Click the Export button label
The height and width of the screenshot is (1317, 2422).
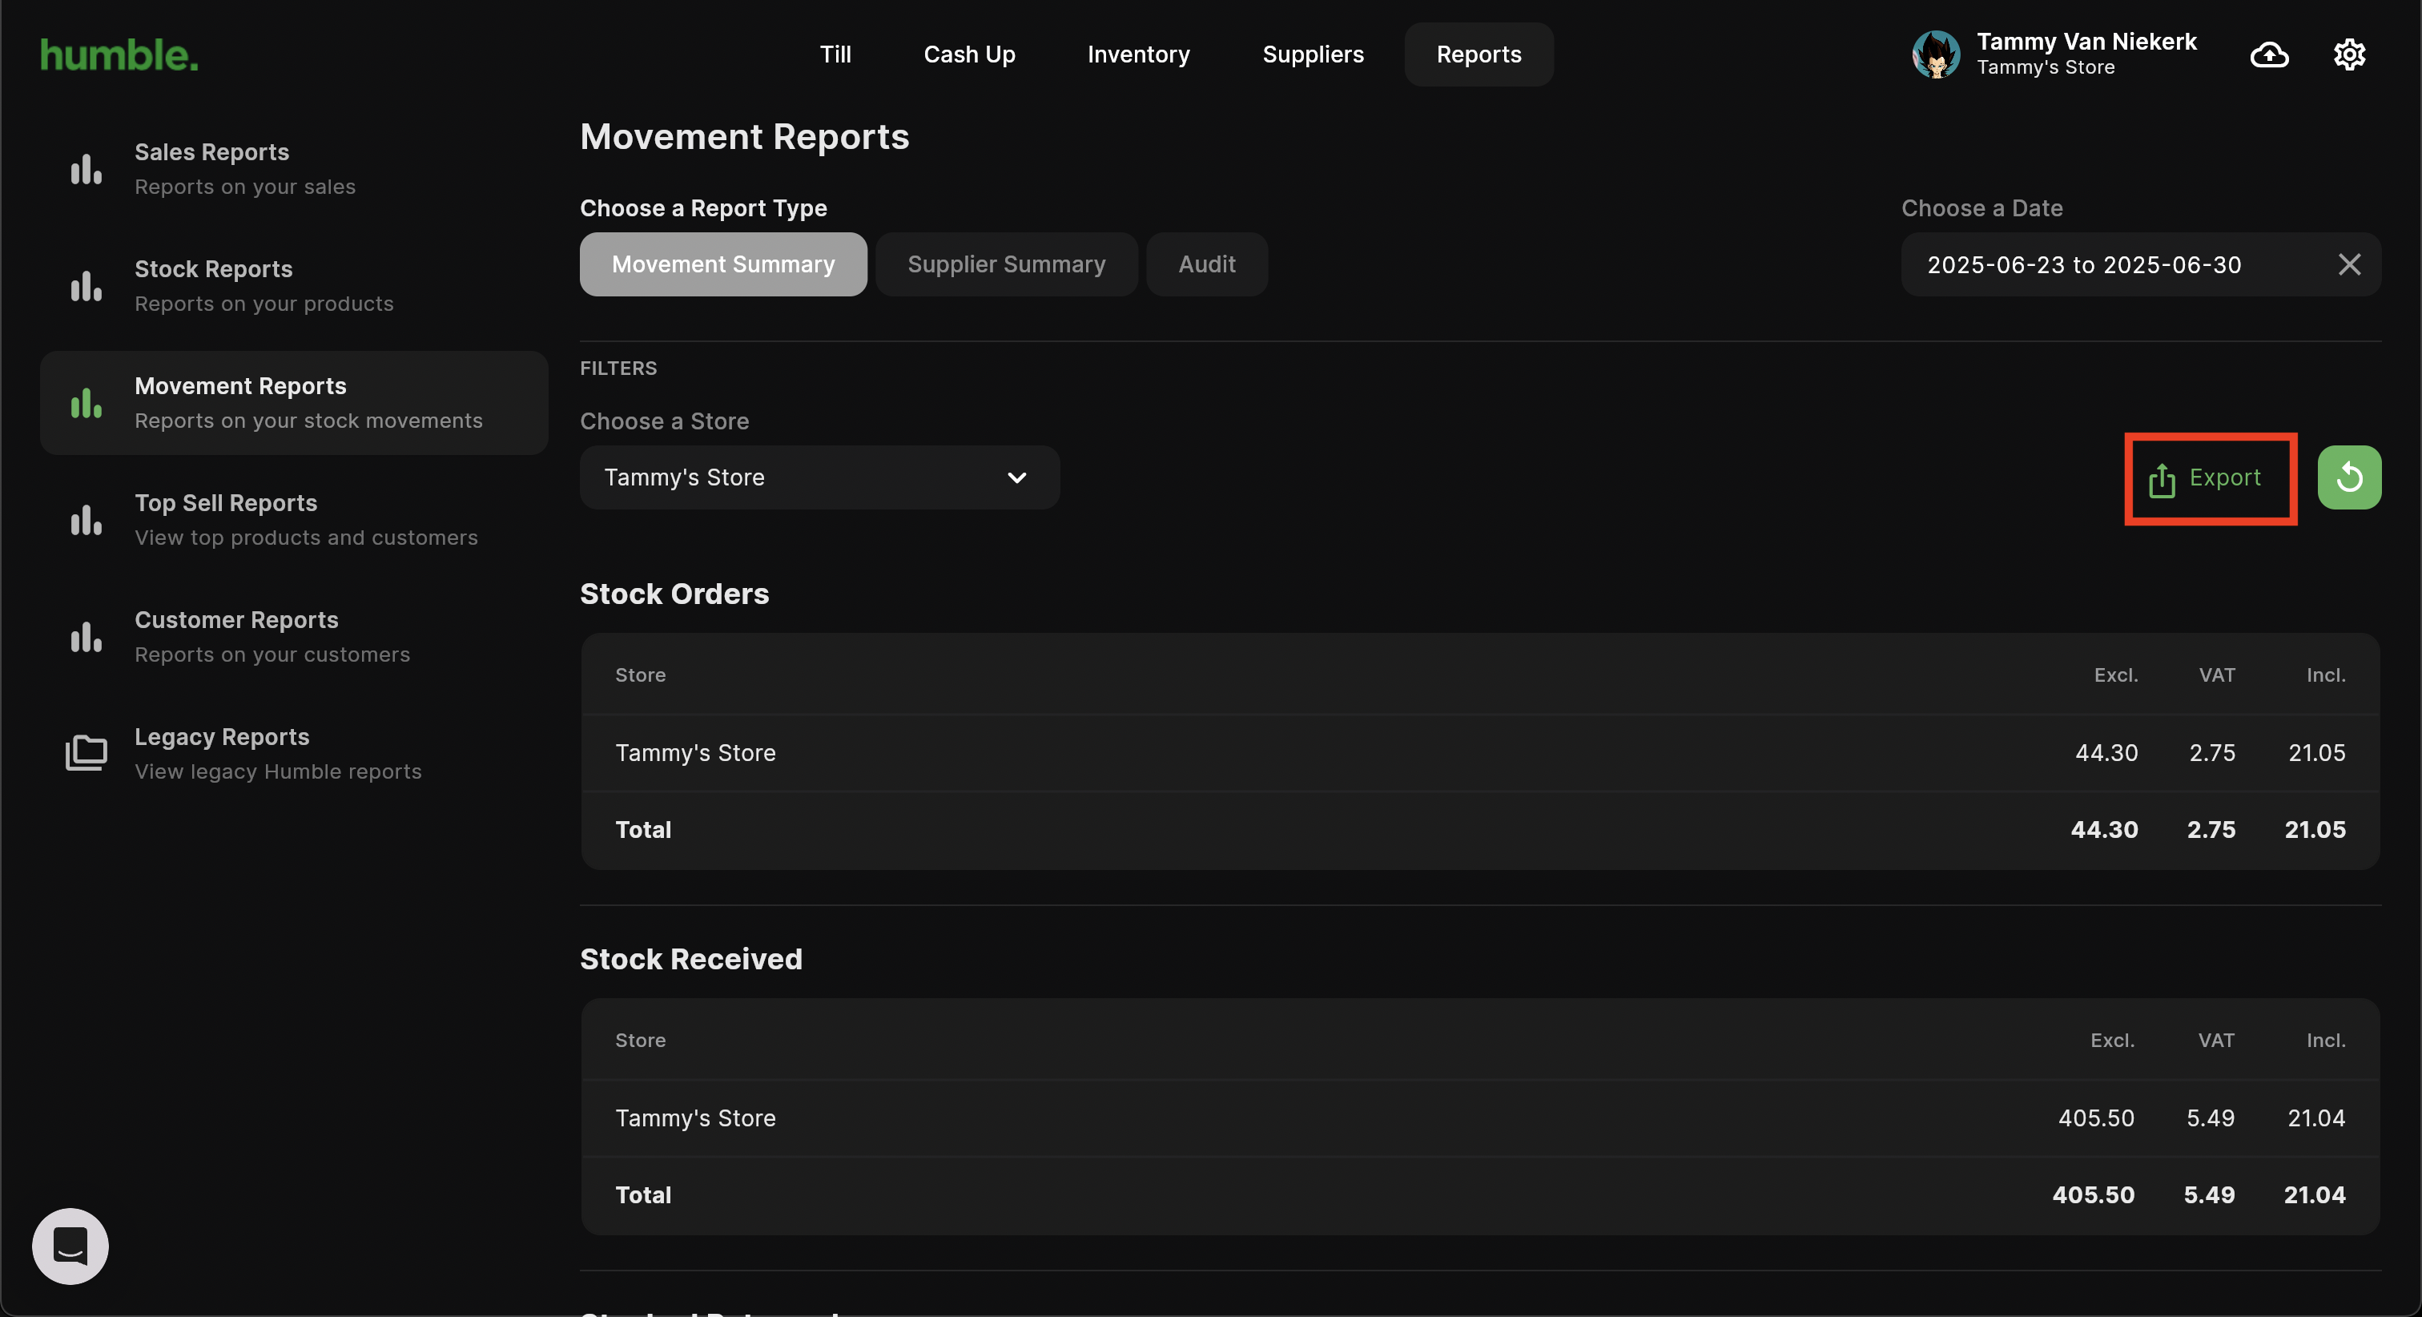click(x=2224, y=477)
